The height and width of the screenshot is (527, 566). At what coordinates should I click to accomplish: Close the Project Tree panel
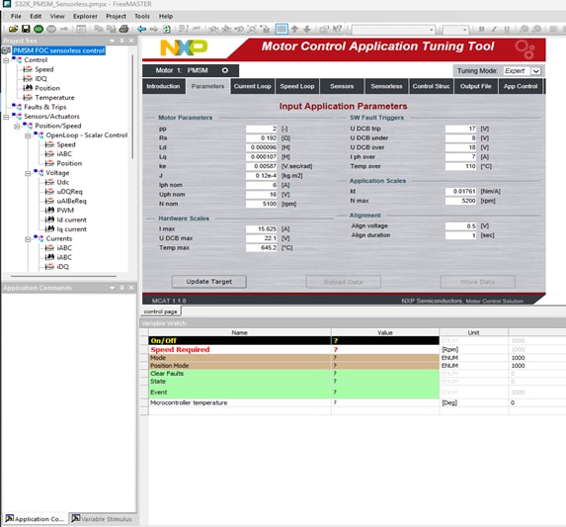point(131,41)
